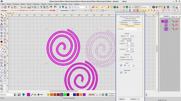Click the Сохранить button
181x101 pixels.
click(133, 99)
